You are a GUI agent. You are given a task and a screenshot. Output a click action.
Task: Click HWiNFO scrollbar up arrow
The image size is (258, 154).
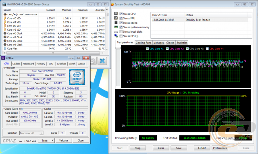(x=107, y=10)
